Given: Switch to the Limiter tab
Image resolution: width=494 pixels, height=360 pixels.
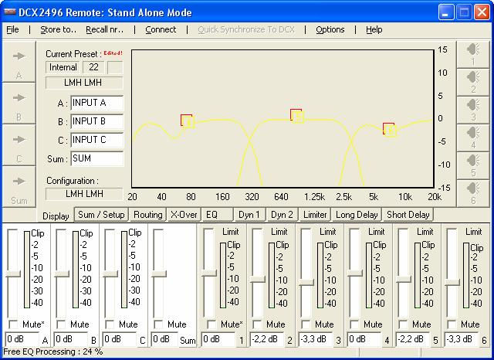Looking at the screenshot, I should [315, 215].
